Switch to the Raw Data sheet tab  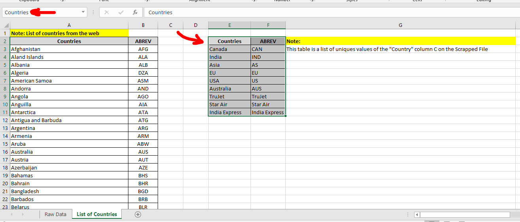tap(55, 214)
